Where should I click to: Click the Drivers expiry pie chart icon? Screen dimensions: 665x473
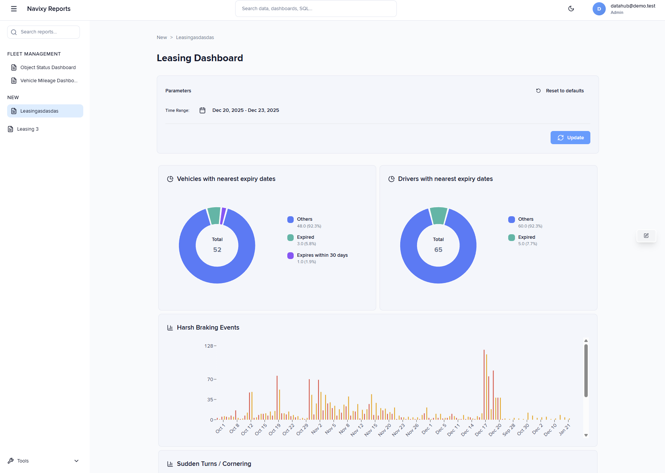(391, 179)
